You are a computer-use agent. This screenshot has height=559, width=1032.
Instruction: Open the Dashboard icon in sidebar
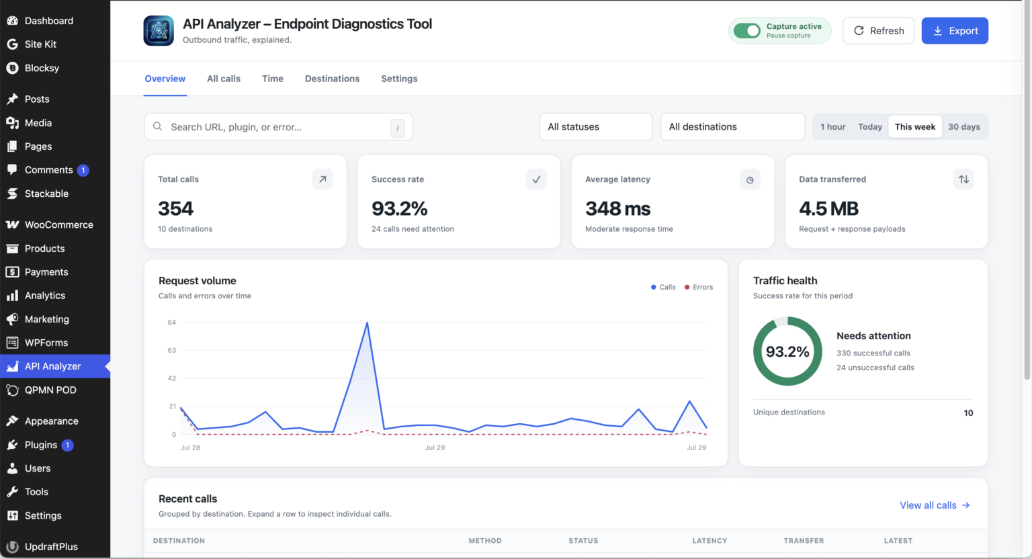[x=12, y=21]
